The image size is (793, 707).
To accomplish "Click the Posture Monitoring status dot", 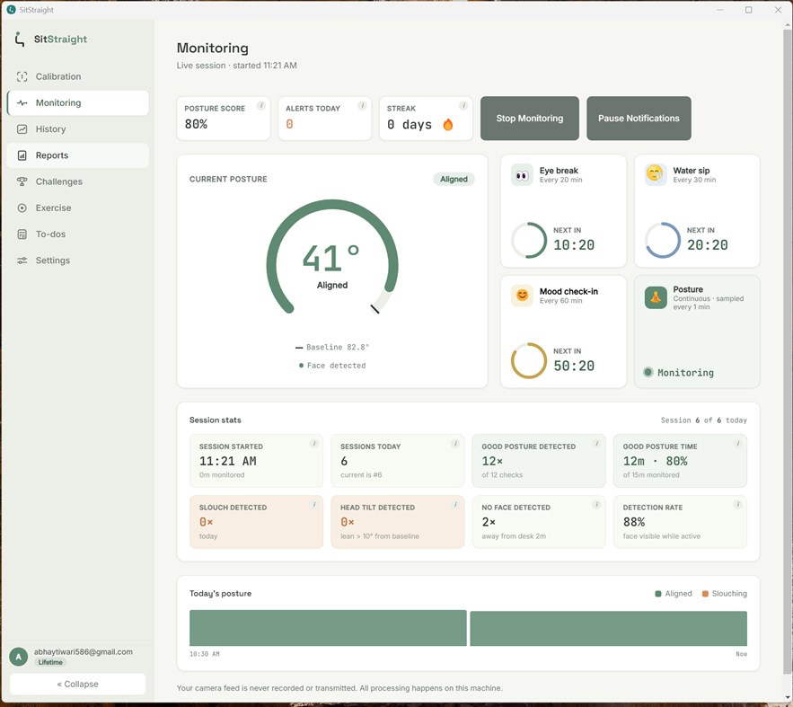I will pyautogui.click(x=648, y=372).
